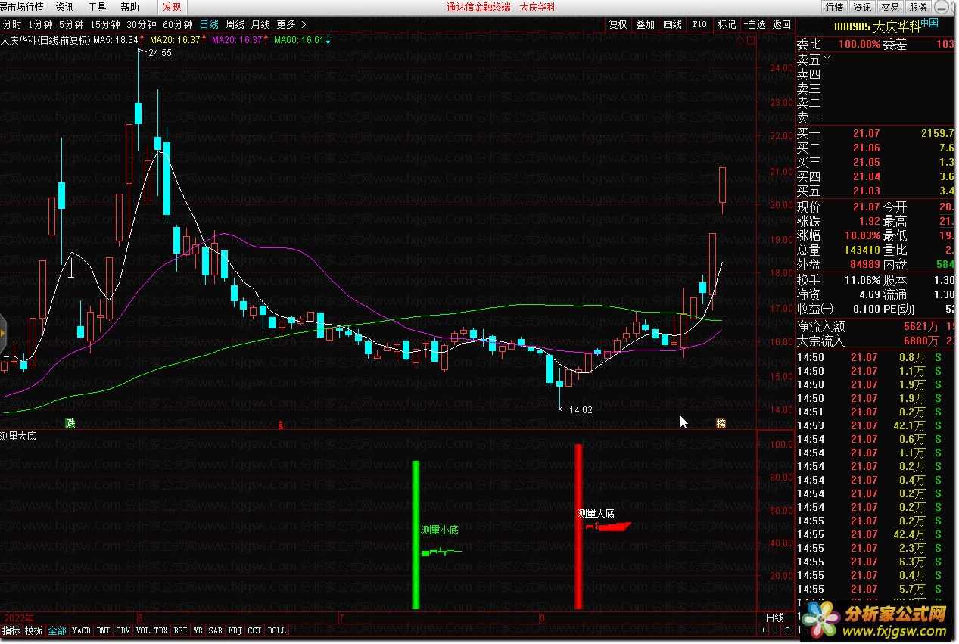Click the 模板 template button

[x=34, y=630]
